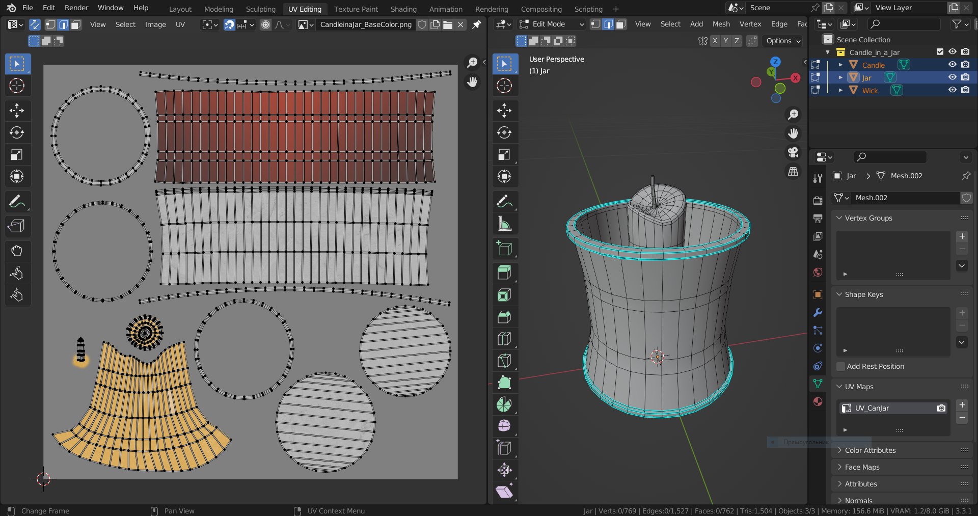Select the Grab sculpt tool in UV editor
The width and height of the screenshot is (978, 516).
[17, 251]
